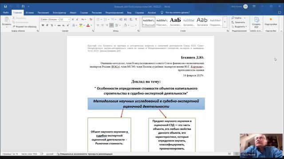
Task: Apply yellow text highlight color
Action: pos(81,25)
